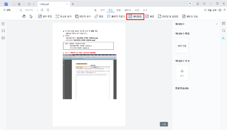This screenshot has width=227, height=130.
Task: Click the undo arrow icon
Action: (x=24, y=4)
